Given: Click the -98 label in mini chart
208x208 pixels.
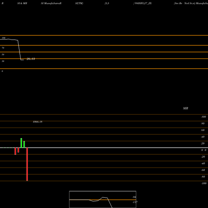Looking at the screenshot, I should pos(134,197).
